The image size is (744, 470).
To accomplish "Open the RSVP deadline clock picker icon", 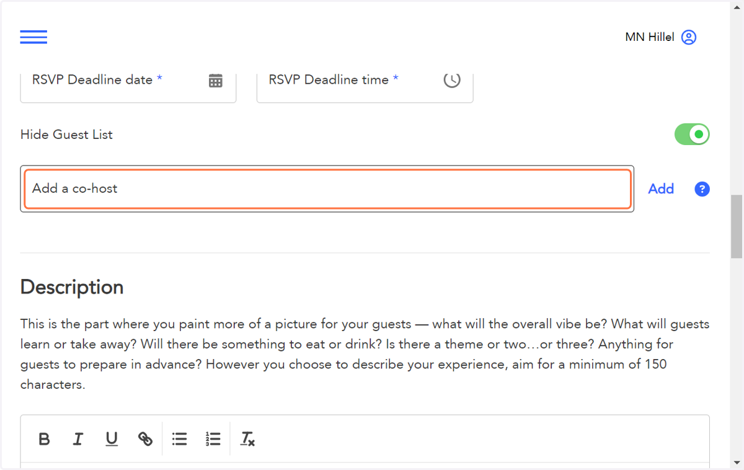I will (452, 79).
